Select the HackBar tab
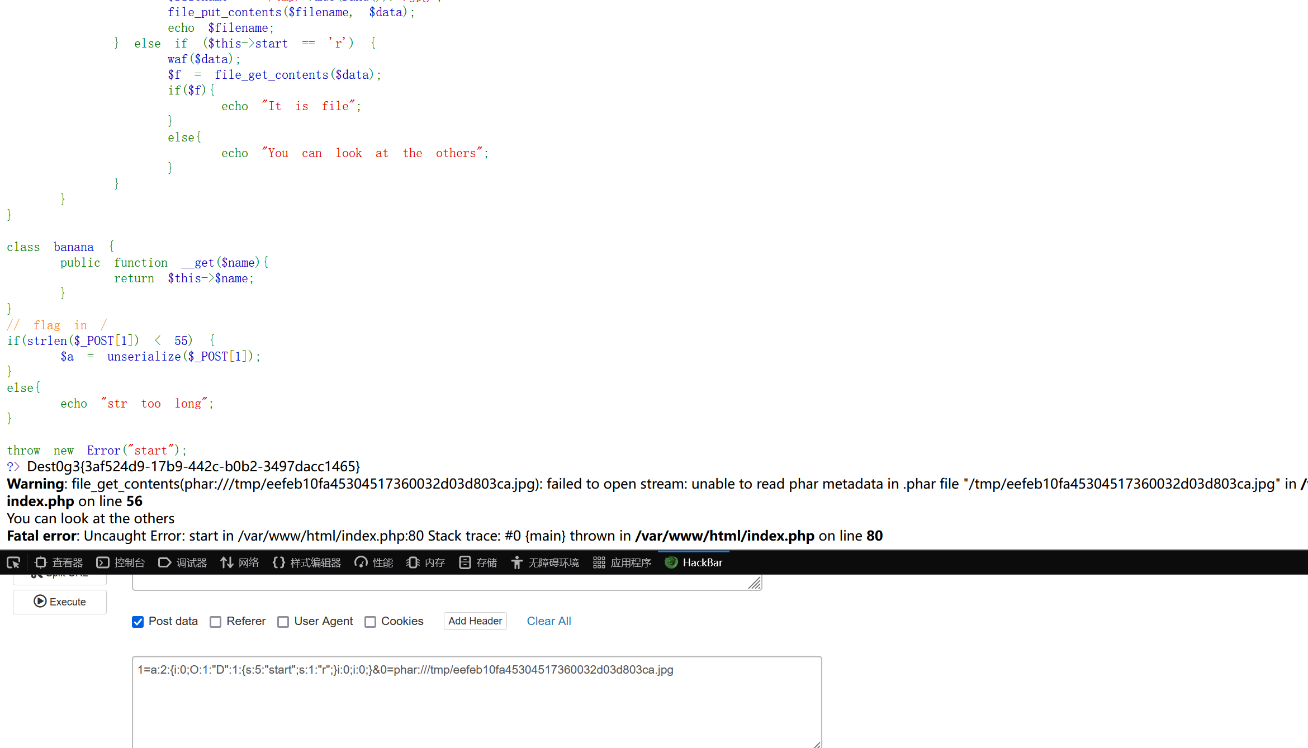The image size is (1308, 748). [694, 562]
